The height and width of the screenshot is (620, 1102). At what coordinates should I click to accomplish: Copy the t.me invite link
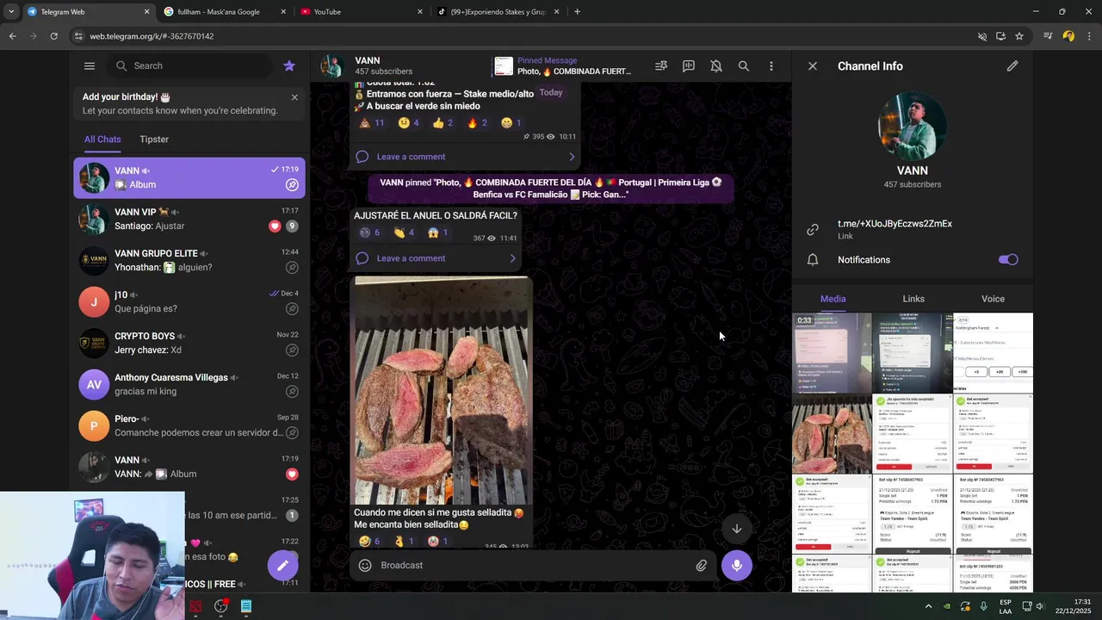[895, 224]
